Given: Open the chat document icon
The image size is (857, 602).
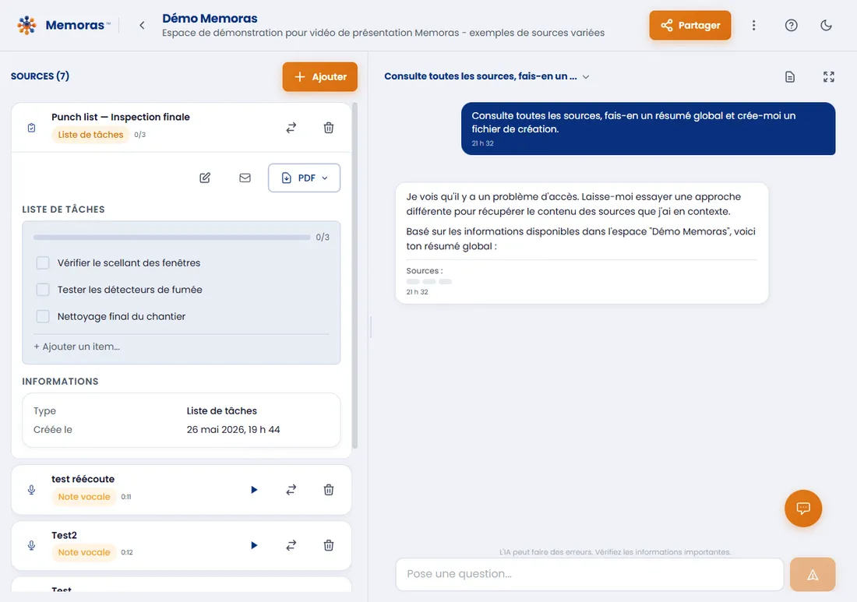Looking at the screenshot, I should [x=790, y=77].
